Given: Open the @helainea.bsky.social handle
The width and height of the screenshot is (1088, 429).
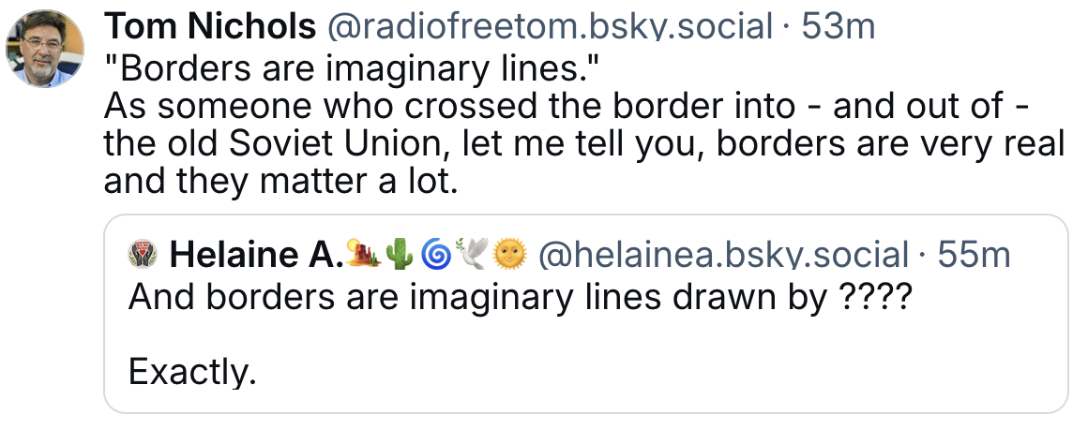Looking at the screenshot, I should point(723,255).
